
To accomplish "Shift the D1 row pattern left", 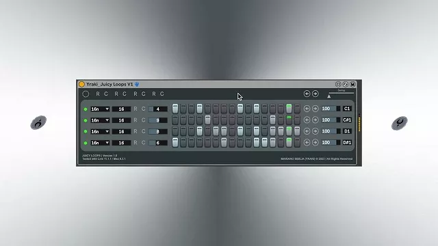I will [x=307, y=131].
